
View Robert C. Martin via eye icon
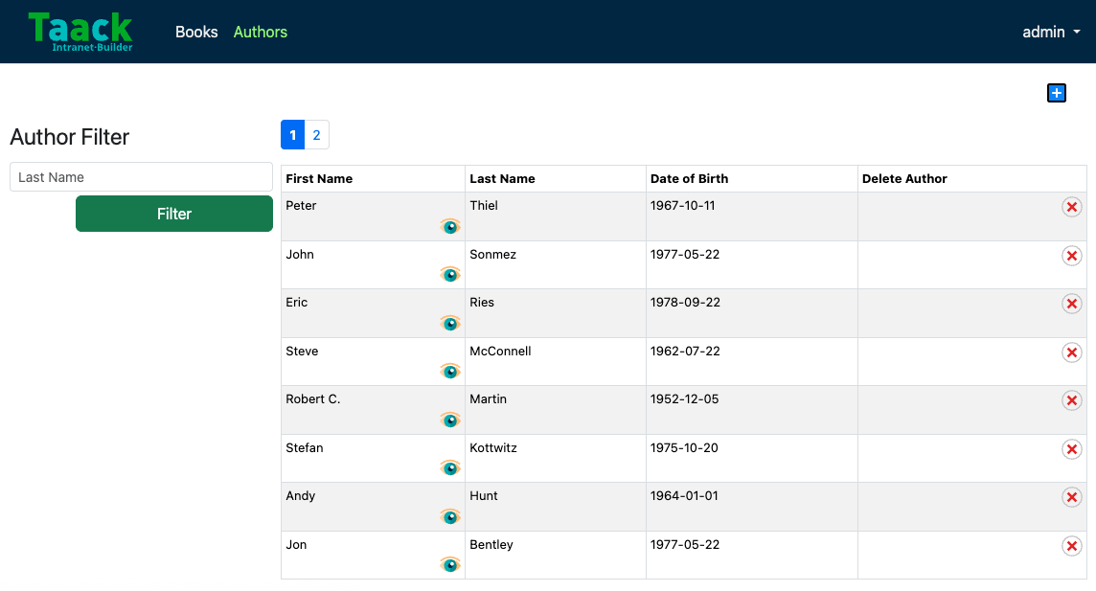[x=450, y=420]
